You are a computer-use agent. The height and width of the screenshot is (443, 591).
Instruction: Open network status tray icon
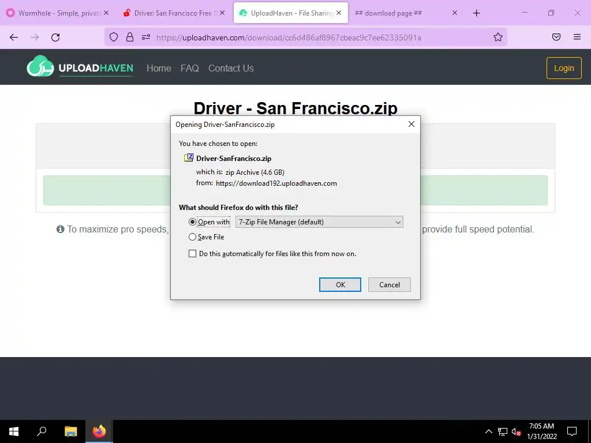pos(503,431)
